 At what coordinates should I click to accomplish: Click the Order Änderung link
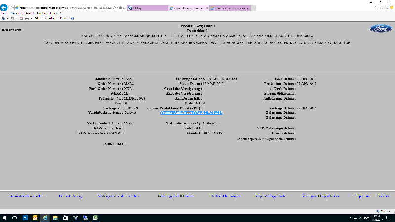click(70, 196)
